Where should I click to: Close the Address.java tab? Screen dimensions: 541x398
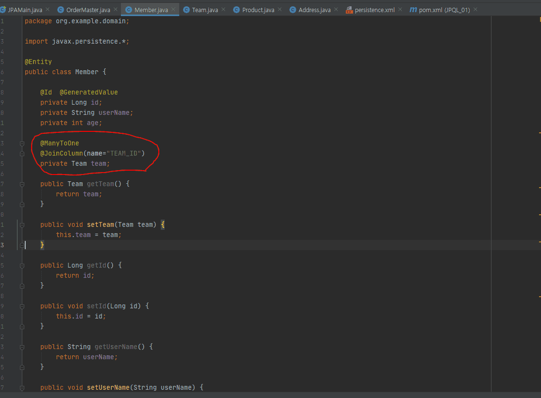pyautogui.click(x=336, y=9)
